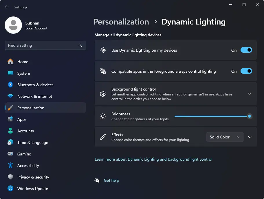Click the Personalization breadcrumb link
The image size is (264, 199).
[121, 22]
